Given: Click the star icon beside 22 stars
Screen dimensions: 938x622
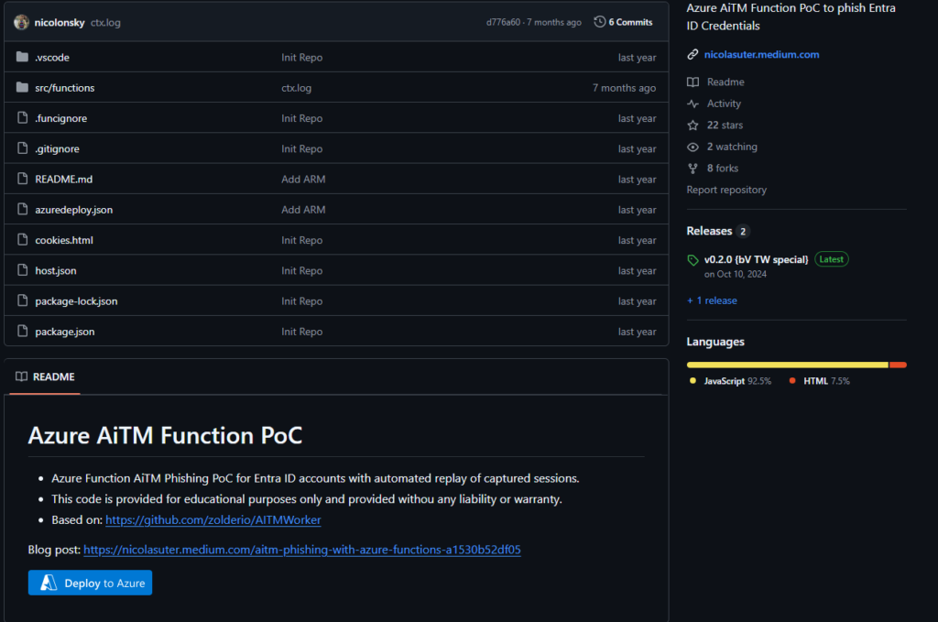Looking at the screenshot, I should coord(693,125).
